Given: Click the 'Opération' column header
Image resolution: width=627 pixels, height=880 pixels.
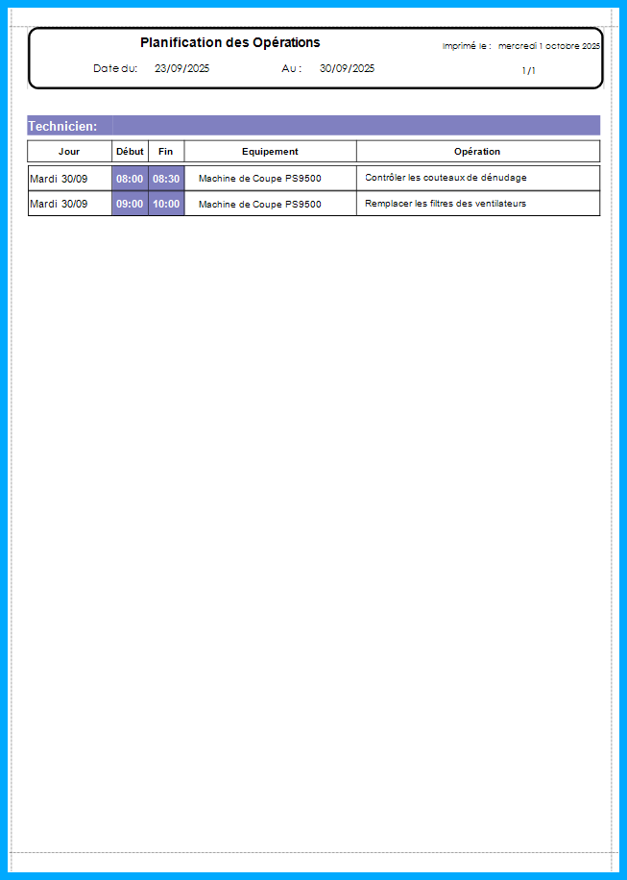Looking at the screenshot, I should (x=477, y=151).
